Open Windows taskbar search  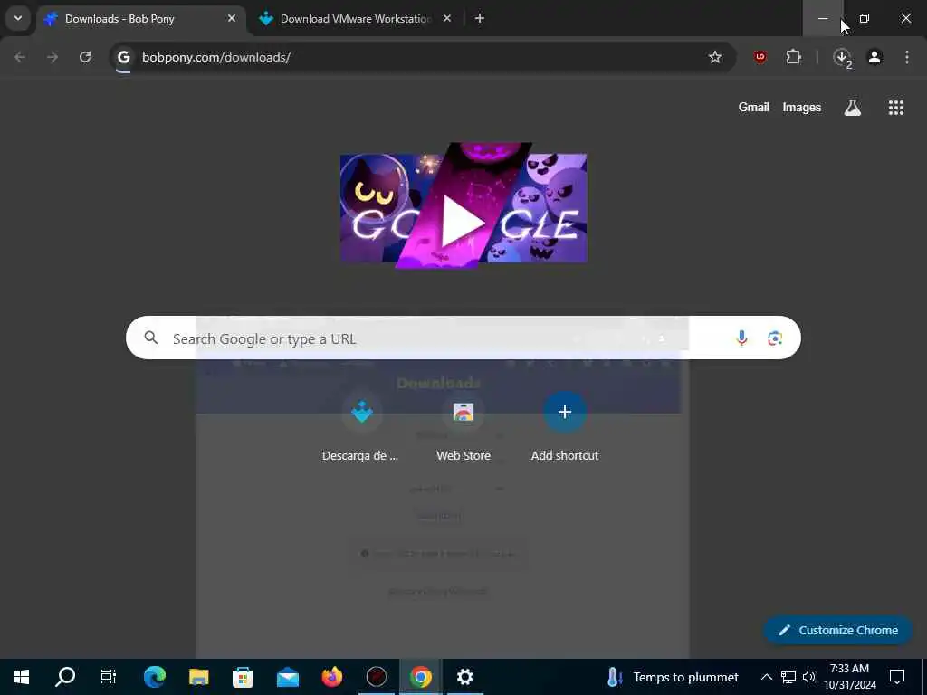(65, 677)
